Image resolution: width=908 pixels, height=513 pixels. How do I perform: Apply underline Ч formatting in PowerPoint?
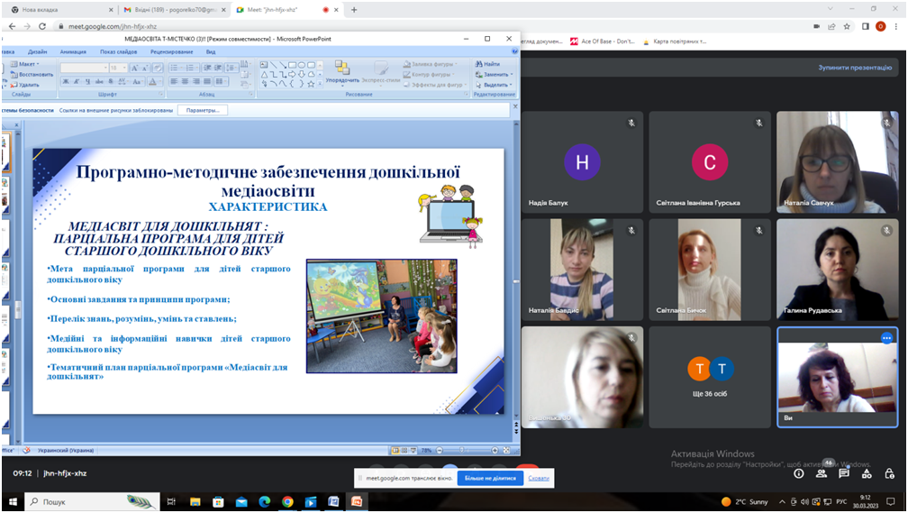pyautogui.click(x=88, y=82)
